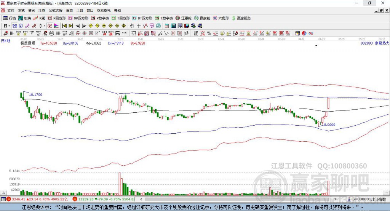Open the 9T四方形 tool

142,18
